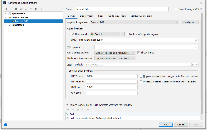Image resolution: width=207 pixels, height=130 pixels.
Task: Click the AJP port field
Action: click(112, 93)
